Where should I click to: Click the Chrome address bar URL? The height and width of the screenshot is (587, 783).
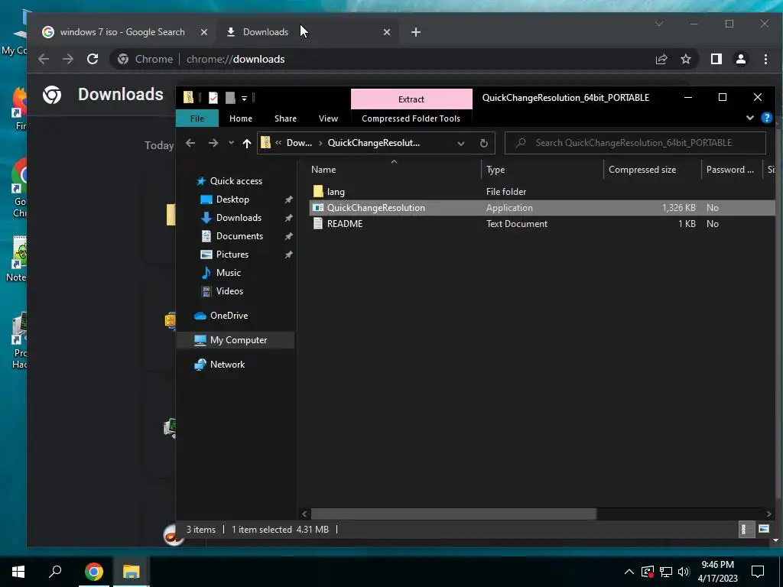click(236, 59)
